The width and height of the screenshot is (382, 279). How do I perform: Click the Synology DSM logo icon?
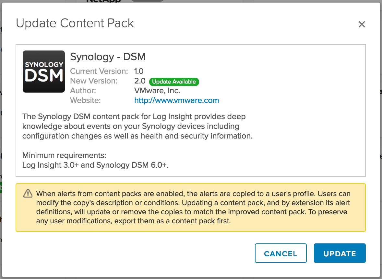click(44, 72)
